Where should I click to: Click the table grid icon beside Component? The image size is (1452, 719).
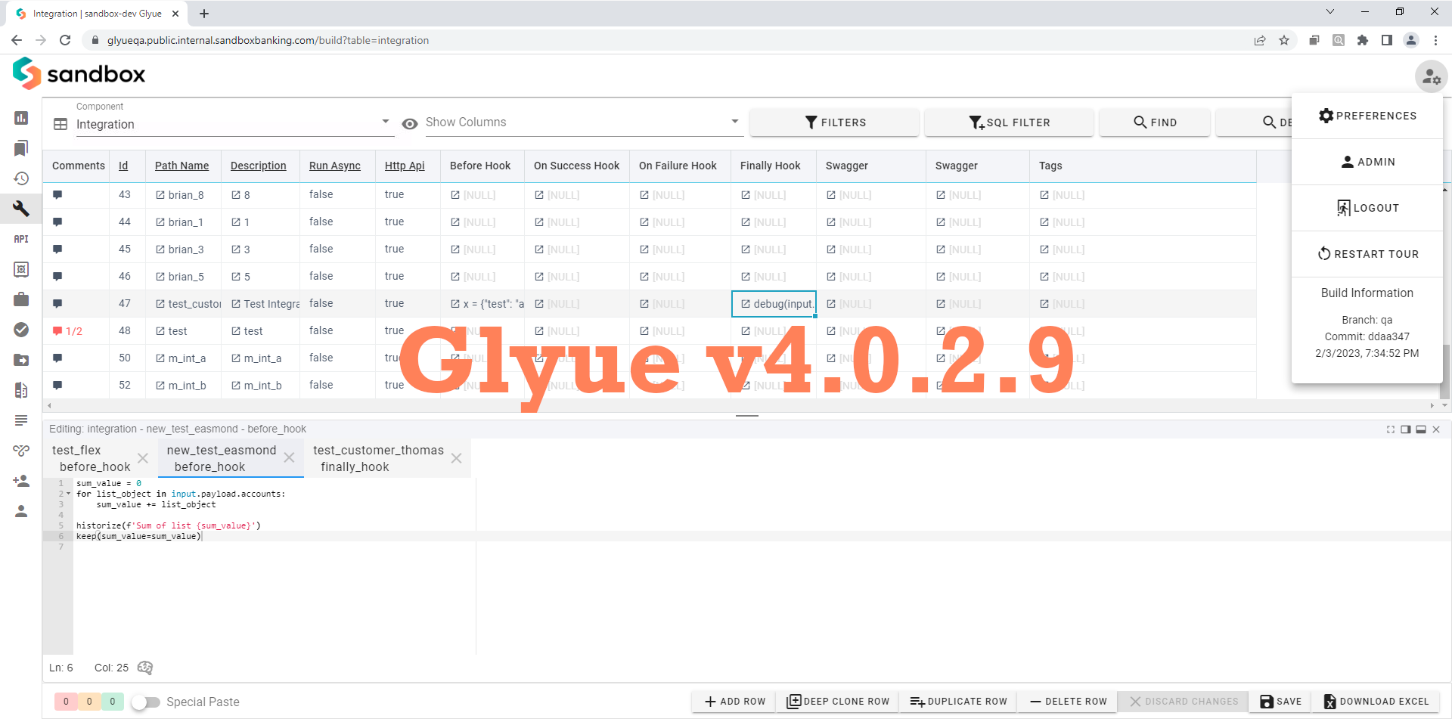60,124
